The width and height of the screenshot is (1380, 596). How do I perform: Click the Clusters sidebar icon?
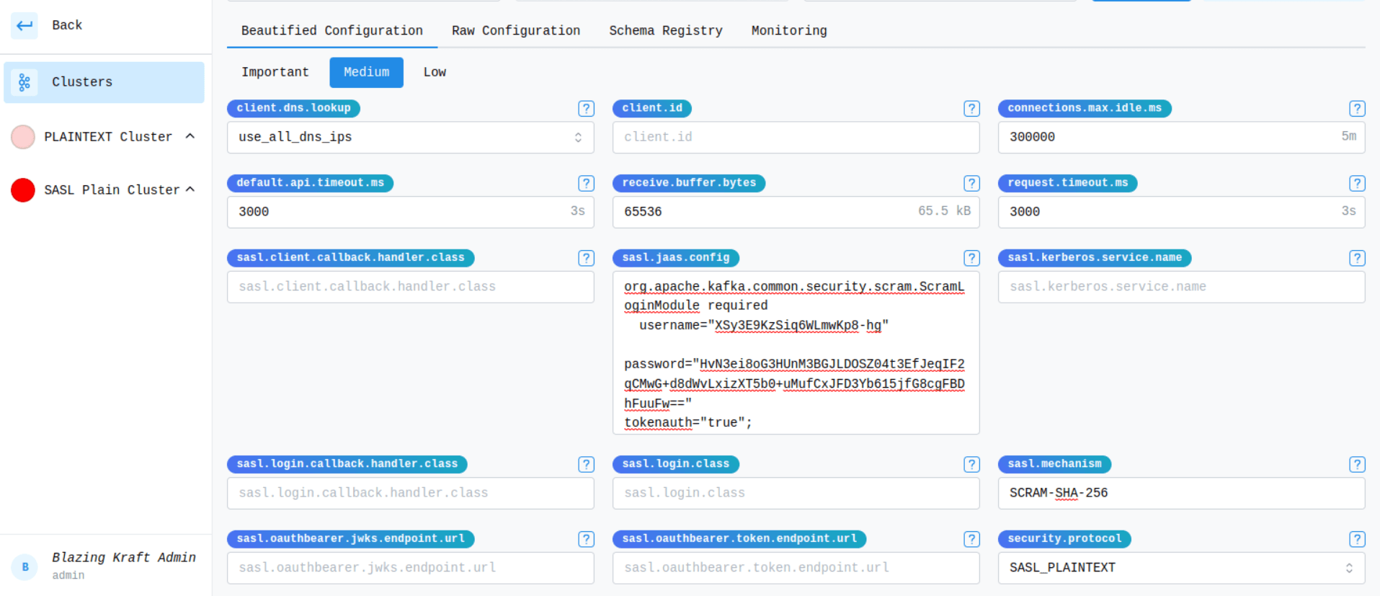point(25,82)
